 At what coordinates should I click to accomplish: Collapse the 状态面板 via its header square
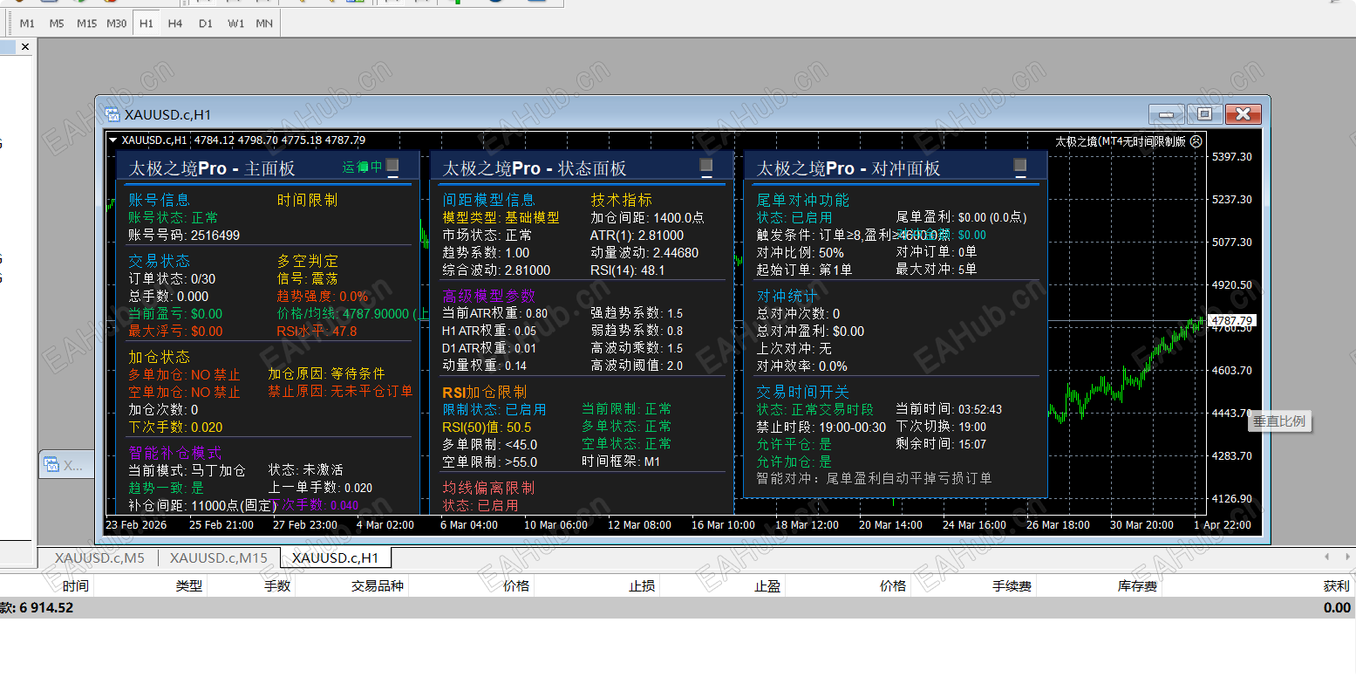[707, 166]
